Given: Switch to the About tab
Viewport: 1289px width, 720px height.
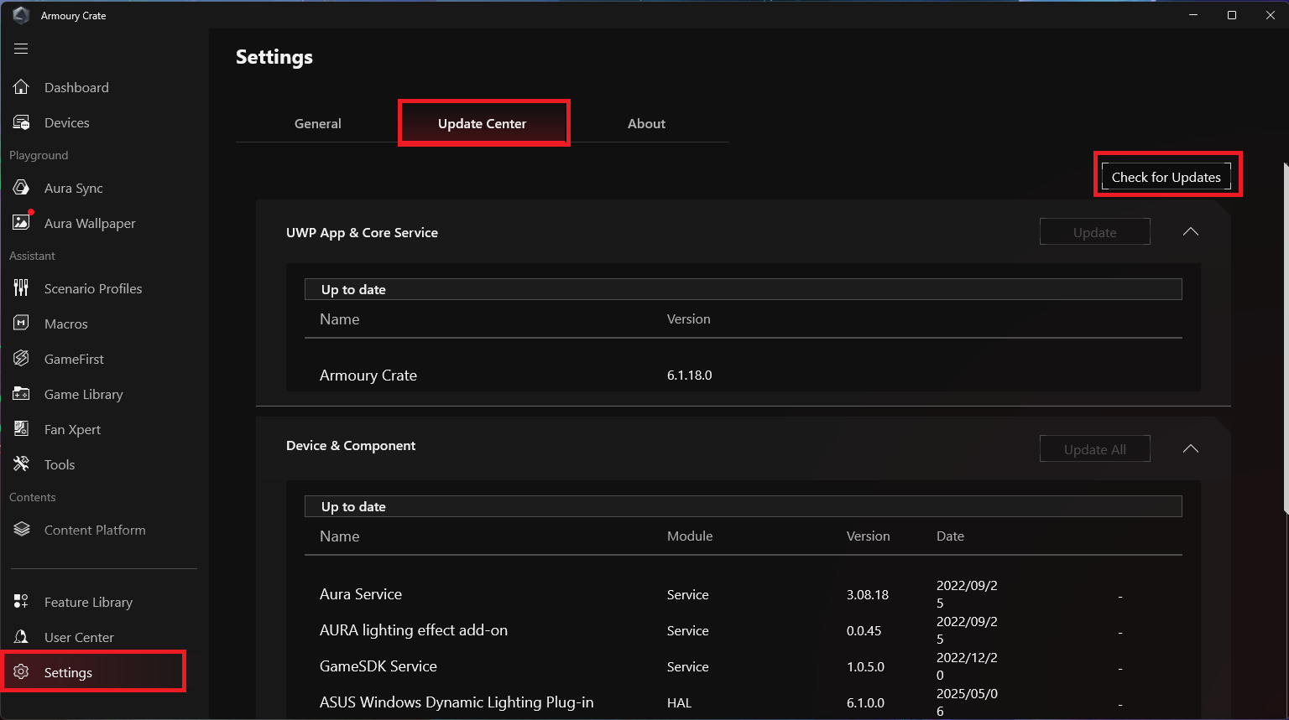Looking at the screenshot, I should [646, 123].
